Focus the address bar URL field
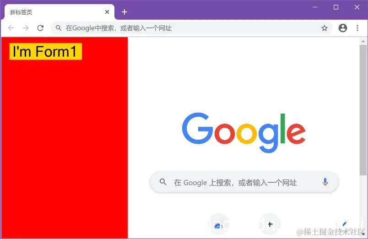 (191, 28)
